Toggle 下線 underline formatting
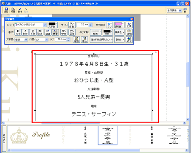The width and height of the screenshot is (191, 153). point(33,32)
